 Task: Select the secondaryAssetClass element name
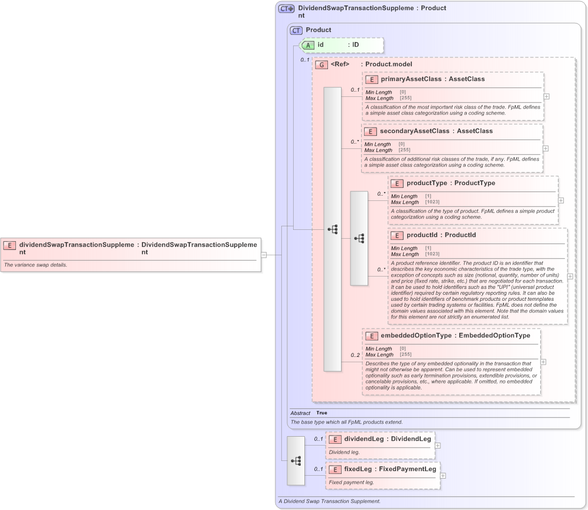pos(414,131)
